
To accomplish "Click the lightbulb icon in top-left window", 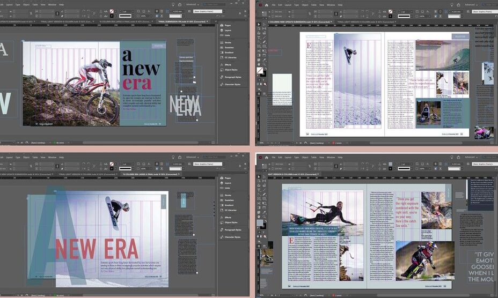I will [173, 5].
